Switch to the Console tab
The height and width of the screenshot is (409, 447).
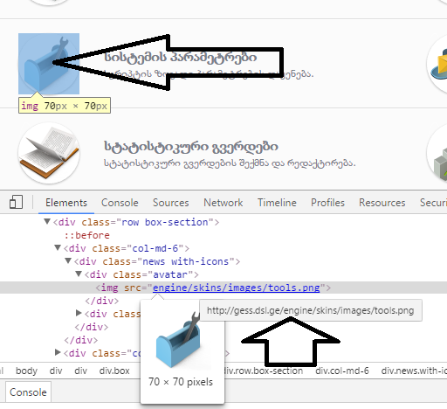click(120, 203)
